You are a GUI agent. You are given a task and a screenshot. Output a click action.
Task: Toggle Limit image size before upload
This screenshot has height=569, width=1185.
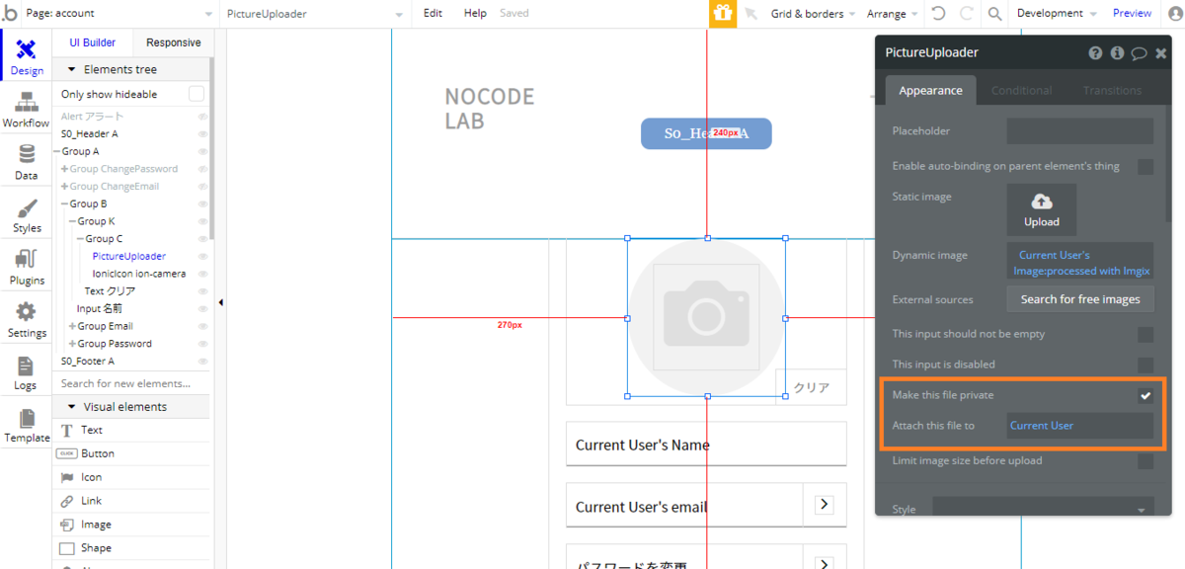tap(1145, 460)
